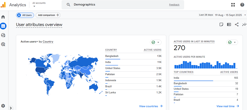This screenshot has width=247, height=110.
Task: Open data quality dropdown on Country card
Action: 156,42
